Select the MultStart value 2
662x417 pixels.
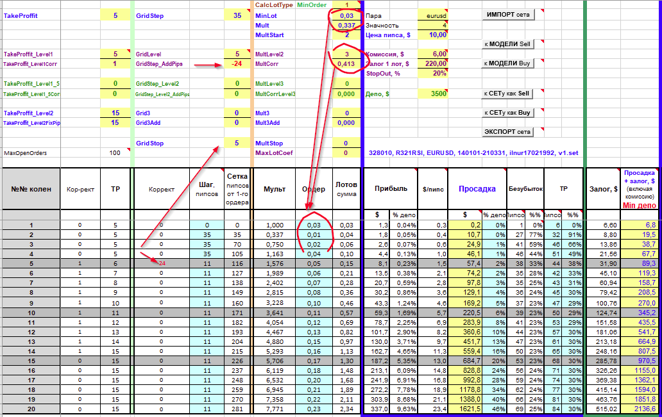coord(346,35)
